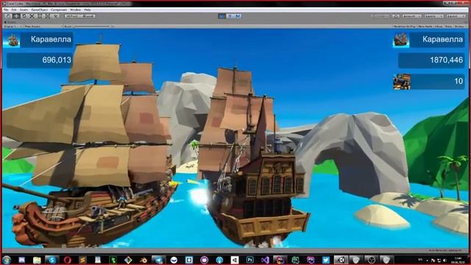Adjust the Game view Scale slider
Screen dimensions: 471x265
point(91,26)
